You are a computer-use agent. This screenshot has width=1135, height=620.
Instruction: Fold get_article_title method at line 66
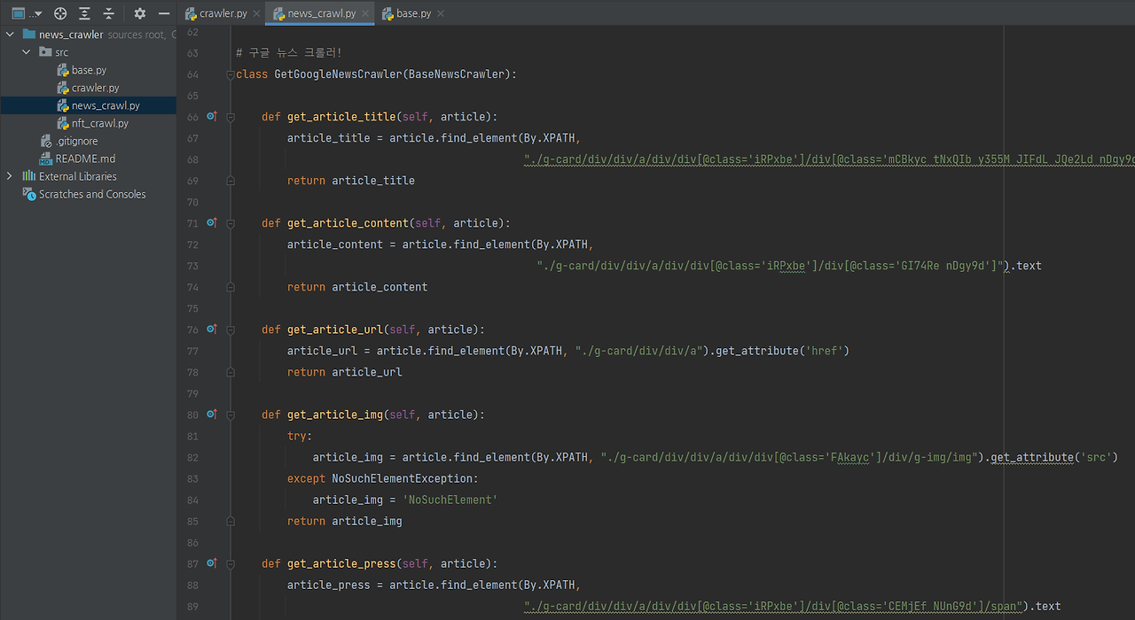pos(231,117)
